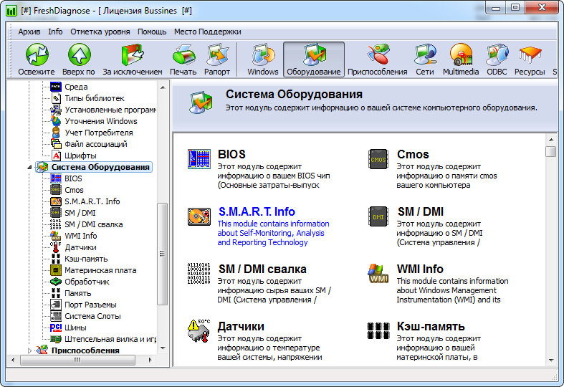Click the Освежите refresh toolbar icon
The image size is (564, 387).
click(37, 54)
